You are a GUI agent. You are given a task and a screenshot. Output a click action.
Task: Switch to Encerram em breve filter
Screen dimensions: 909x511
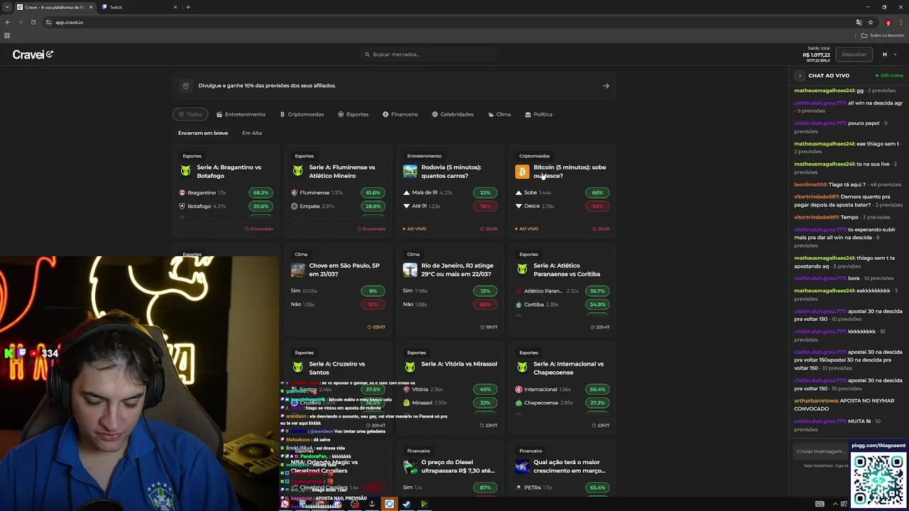click(203, 133)
